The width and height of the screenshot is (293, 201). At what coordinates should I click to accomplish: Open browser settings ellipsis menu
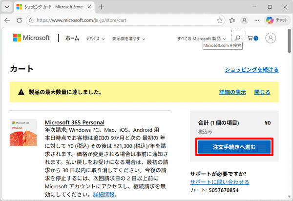[256, 20]
